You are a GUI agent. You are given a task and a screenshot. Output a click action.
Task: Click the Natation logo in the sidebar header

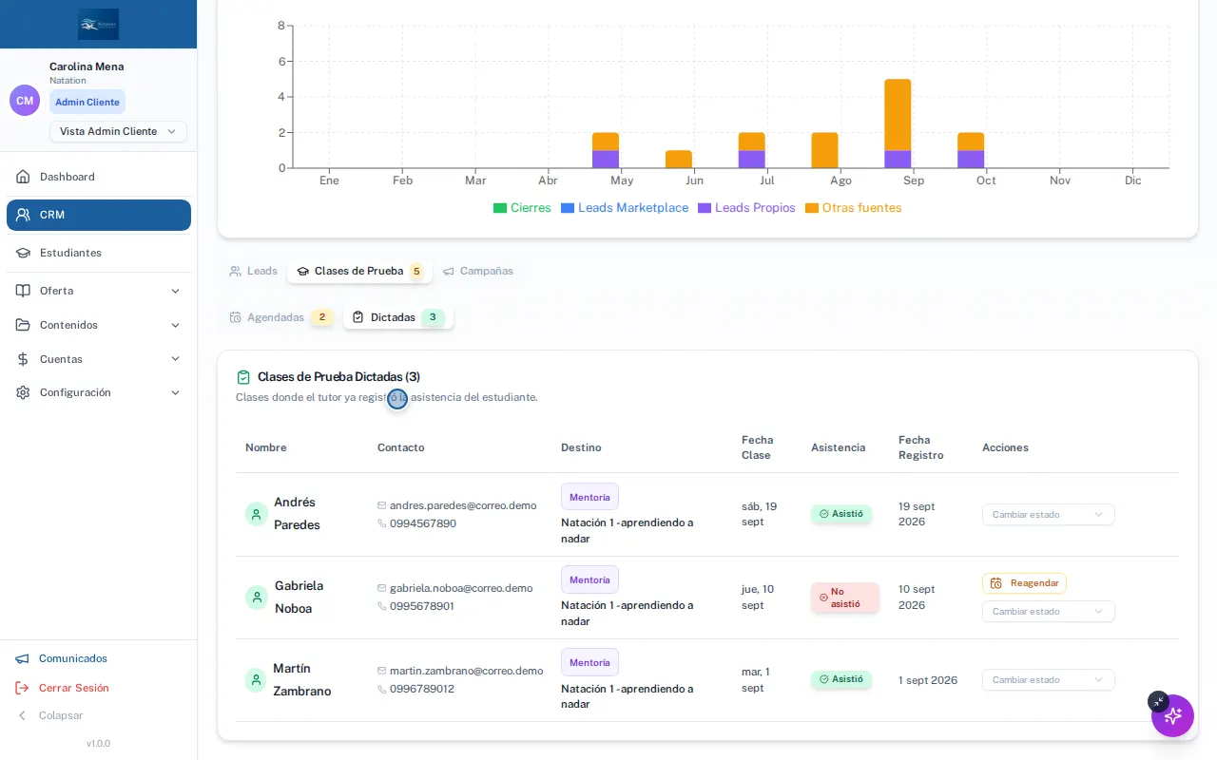pos(99,24)
